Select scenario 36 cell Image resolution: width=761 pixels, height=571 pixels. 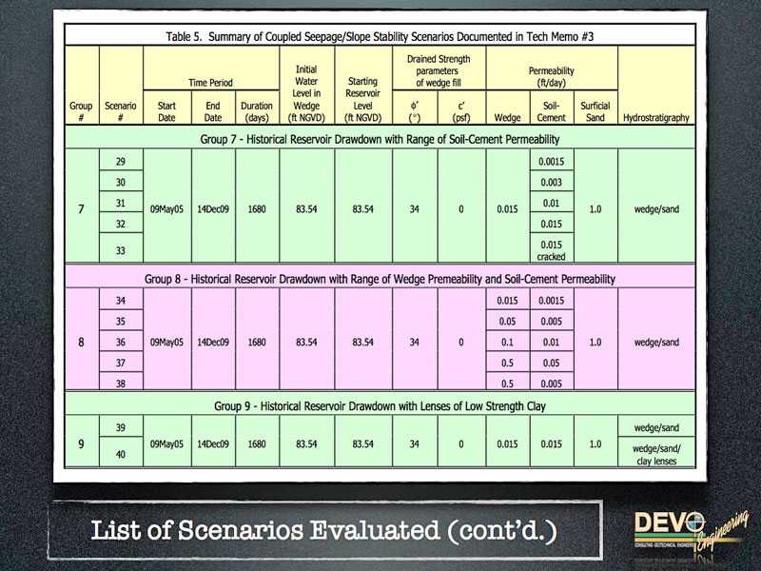coord(120,342)
